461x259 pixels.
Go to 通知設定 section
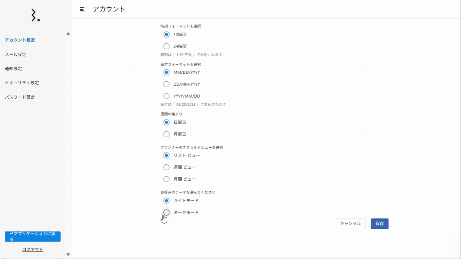(x=13, y=69)
